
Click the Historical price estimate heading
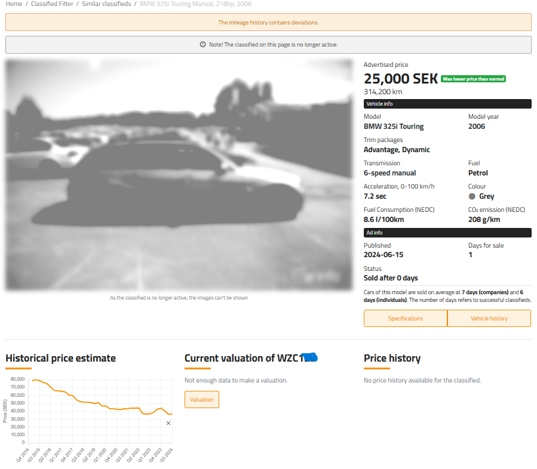(x=60, y=358)
